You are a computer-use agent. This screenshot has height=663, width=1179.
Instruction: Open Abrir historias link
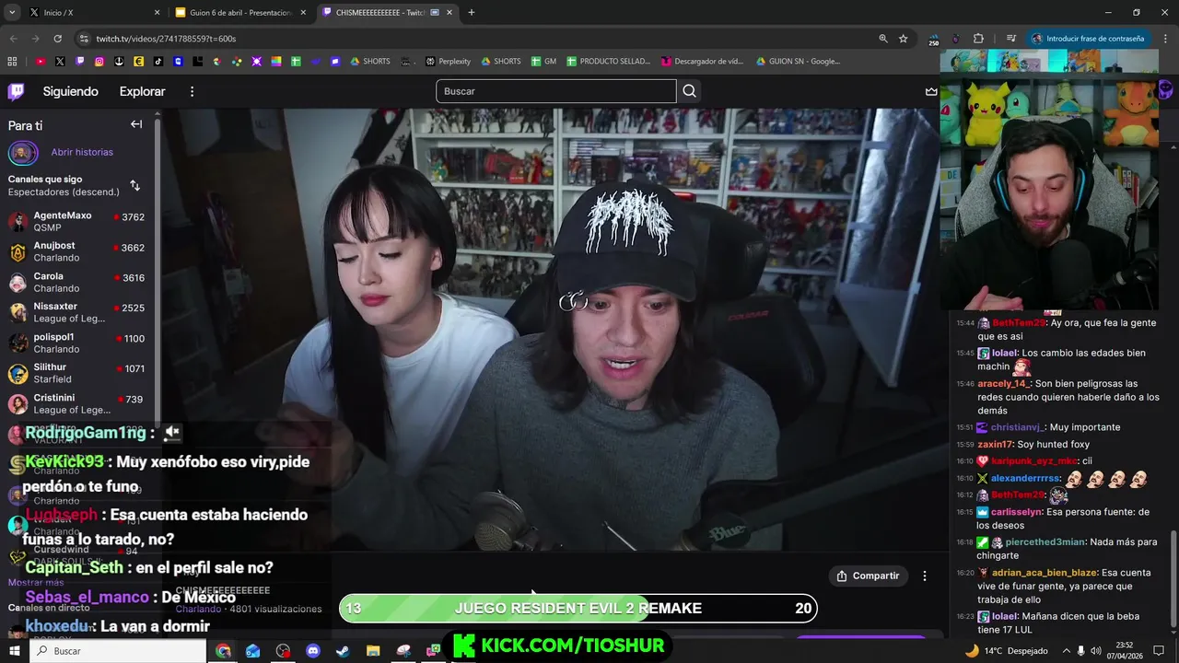point(82,152)
